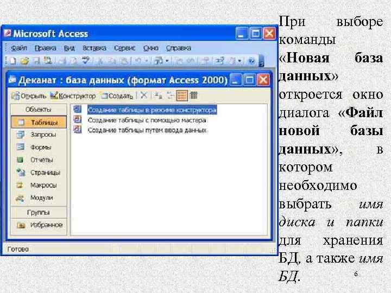Click the OfficeLinks toolbar icon

click(159, 61)
